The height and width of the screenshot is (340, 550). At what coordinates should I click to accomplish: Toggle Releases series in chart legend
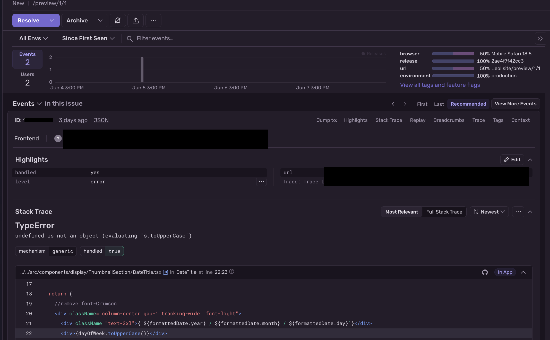click(x=373, y=54)
